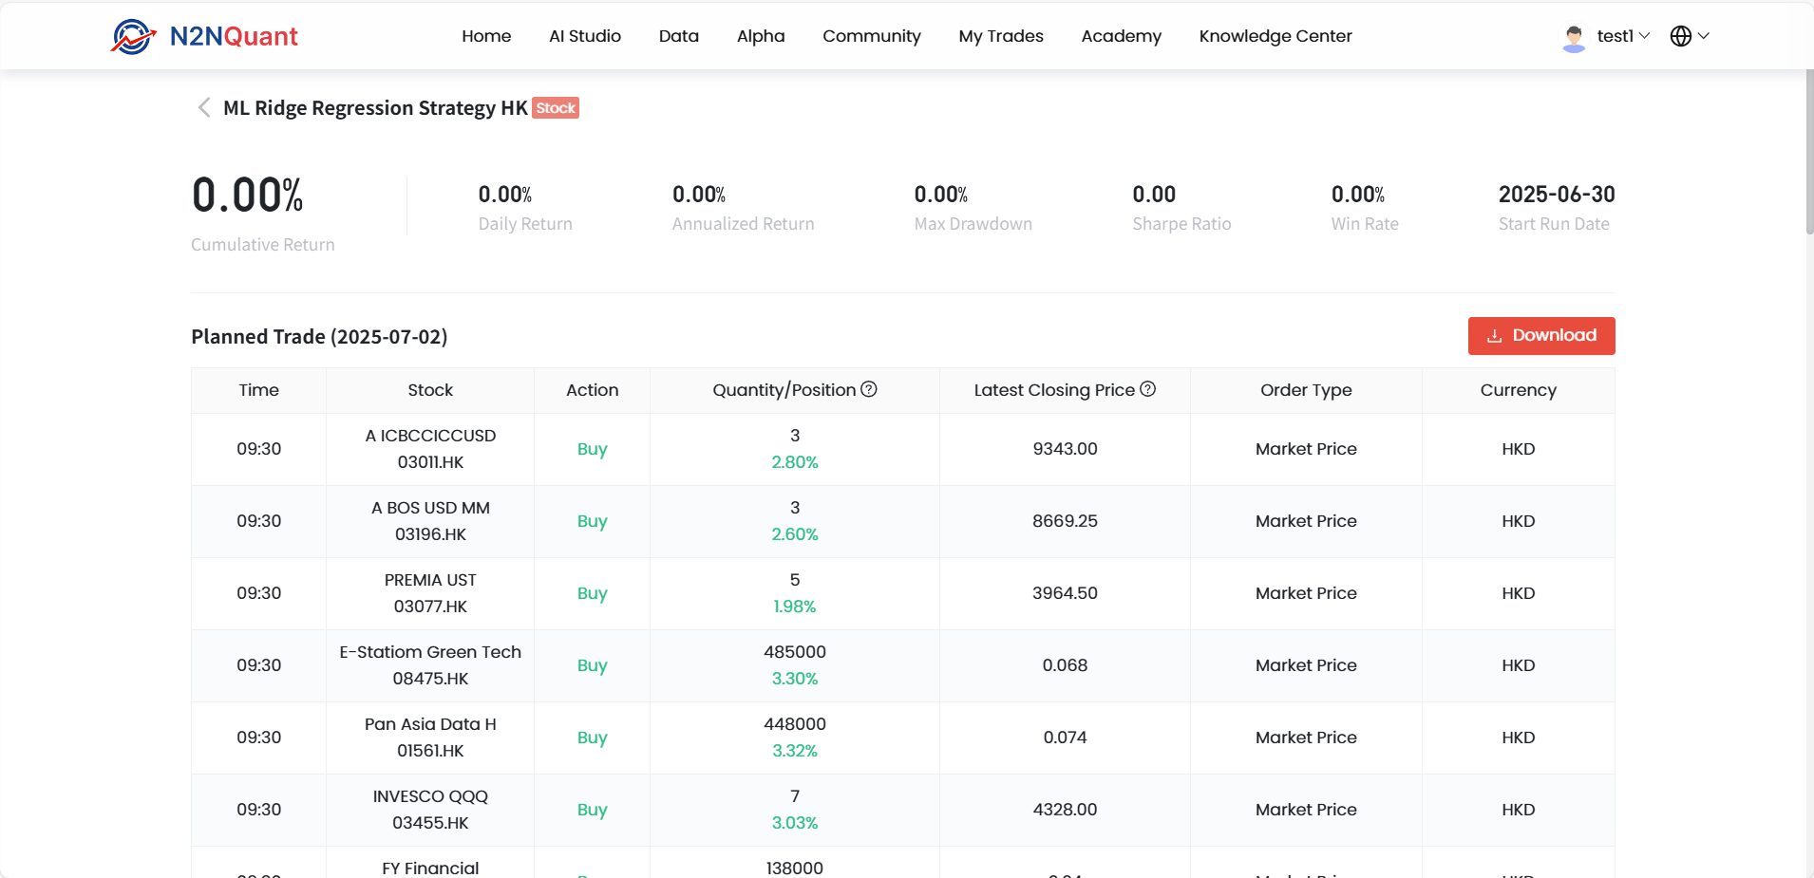Viewport: 1814px width, 878px height.
Task: Visit the Community section
Action: coord(872,36)
